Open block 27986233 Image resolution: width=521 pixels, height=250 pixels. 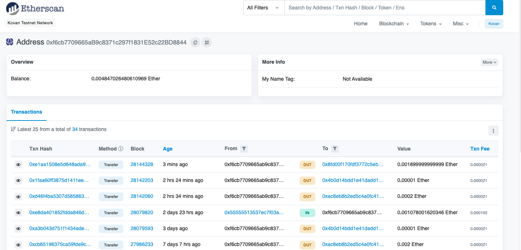[142, 244]
